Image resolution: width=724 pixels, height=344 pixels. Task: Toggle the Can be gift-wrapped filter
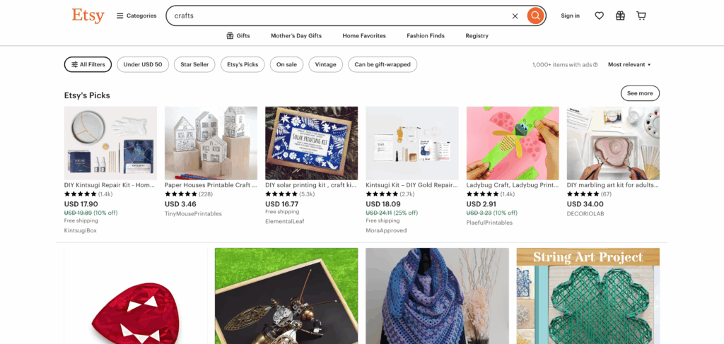click(x=383, y=64)
